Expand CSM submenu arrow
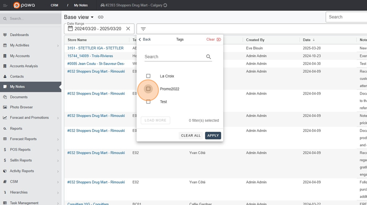367x205 pixels. click(58, 182)
